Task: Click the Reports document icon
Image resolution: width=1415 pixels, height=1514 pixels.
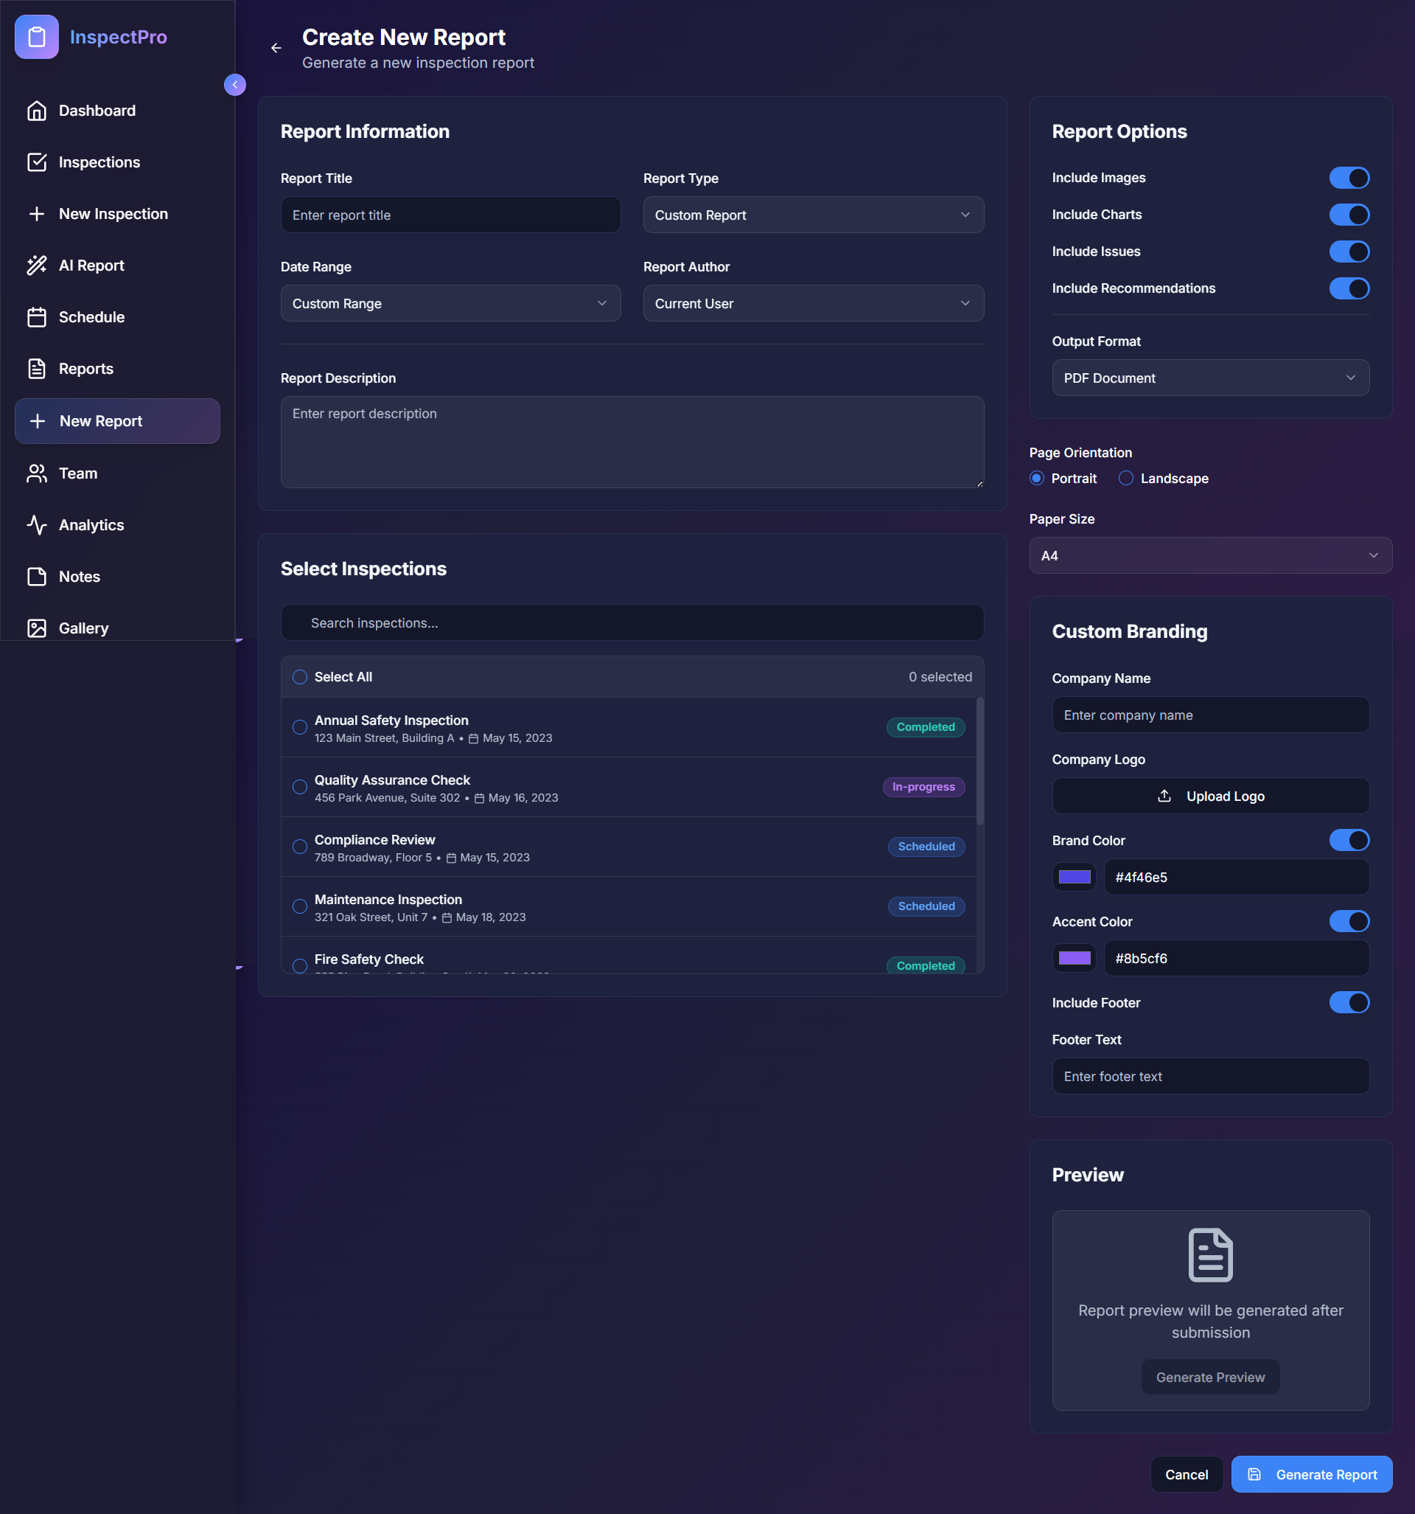Action: 37,369
